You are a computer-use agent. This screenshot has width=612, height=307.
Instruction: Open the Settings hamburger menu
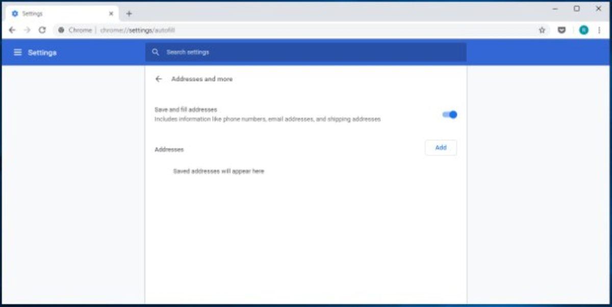(18, 52)
